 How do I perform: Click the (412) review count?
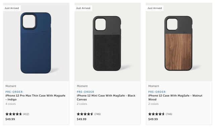[x=26, y=114]
